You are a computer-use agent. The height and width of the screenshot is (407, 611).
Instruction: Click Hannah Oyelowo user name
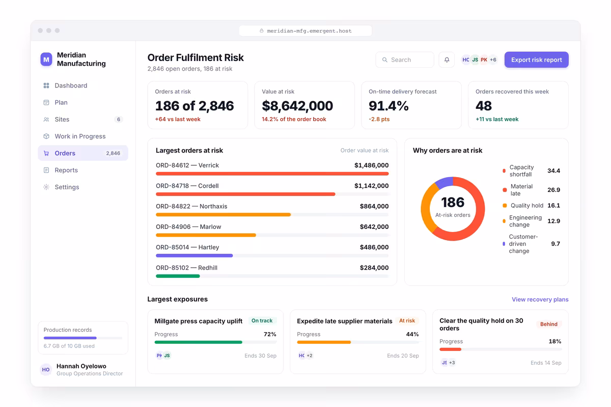point(81,366)
